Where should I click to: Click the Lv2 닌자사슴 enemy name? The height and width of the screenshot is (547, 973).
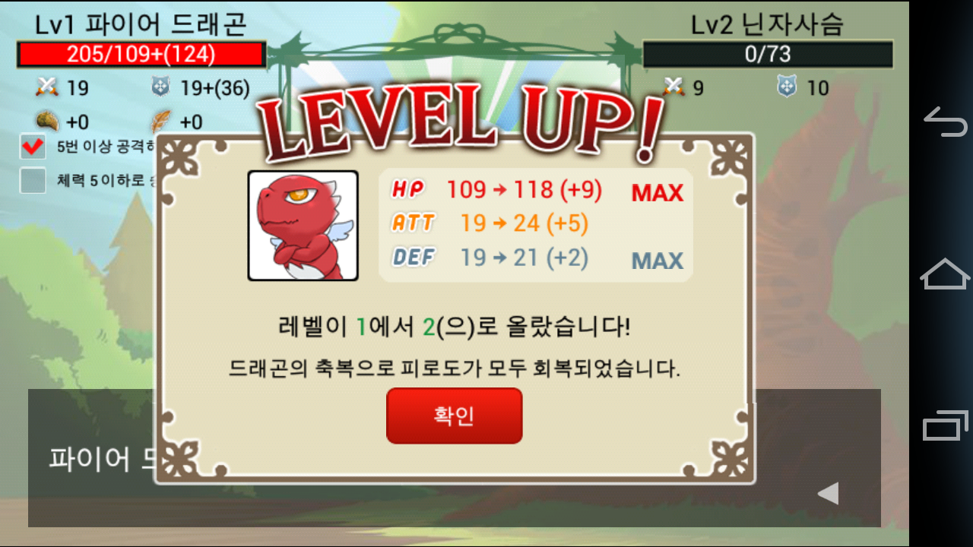[x=767, y=24]
